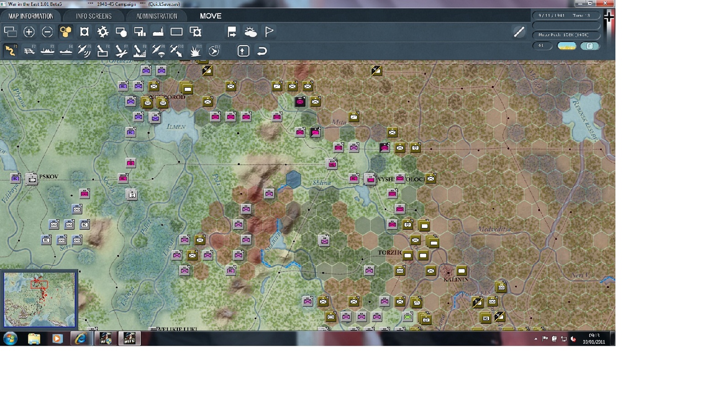Click the Kalinin city hex
The image size is (724, 407).
tap(448, 272)
